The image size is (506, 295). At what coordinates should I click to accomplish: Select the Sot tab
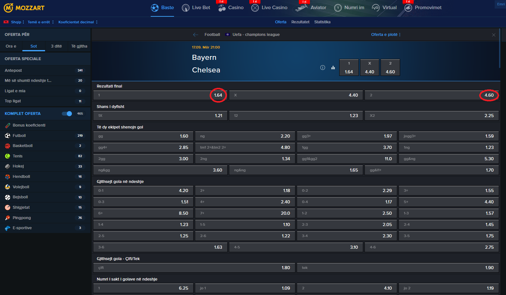[x=34, y=46]
